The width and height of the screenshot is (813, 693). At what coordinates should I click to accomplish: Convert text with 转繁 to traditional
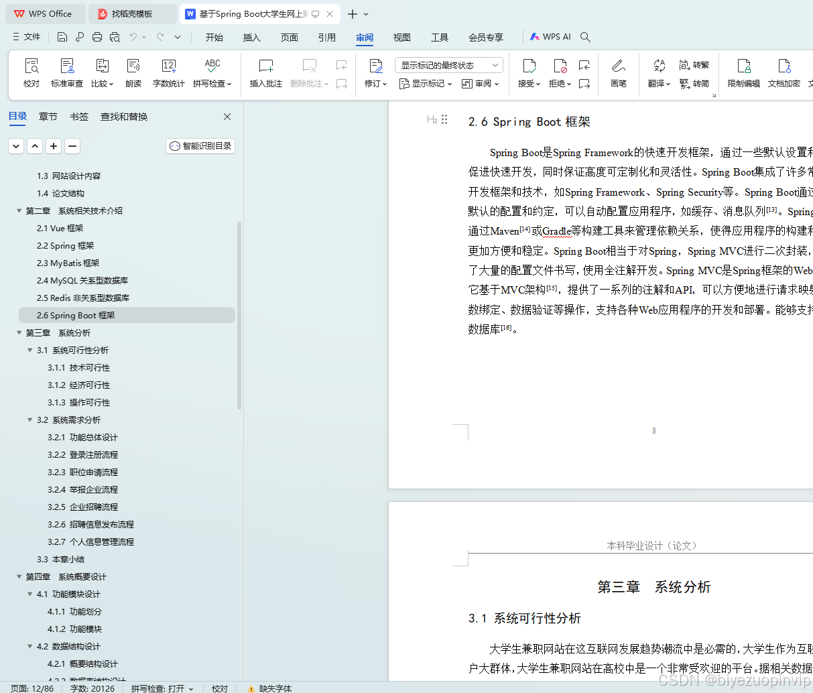(694, 65)
